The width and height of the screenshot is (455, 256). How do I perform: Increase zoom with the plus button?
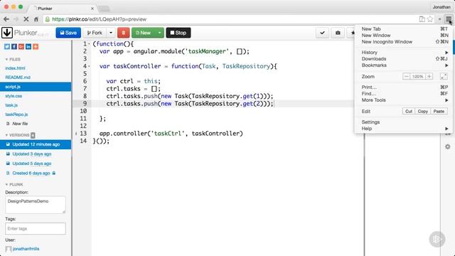[x=429, y=76]
